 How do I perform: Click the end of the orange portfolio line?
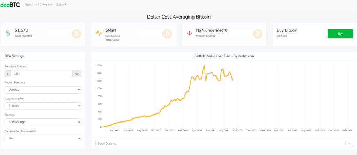(x=233, y=81)
